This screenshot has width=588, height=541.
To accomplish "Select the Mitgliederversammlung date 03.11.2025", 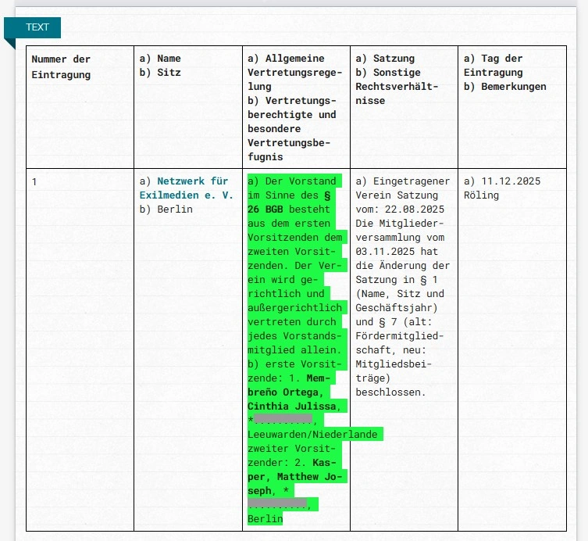I will 385,252.
